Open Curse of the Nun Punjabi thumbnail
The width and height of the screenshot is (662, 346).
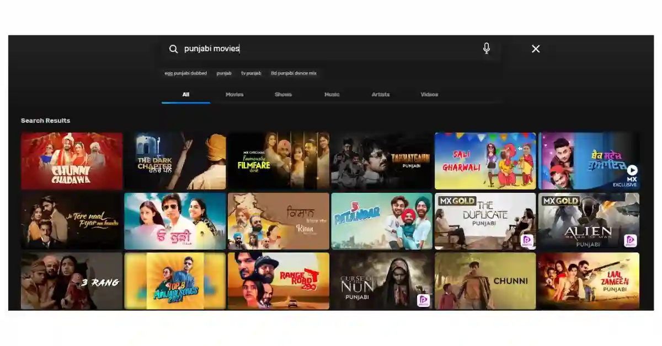click(x=382, y=281)
